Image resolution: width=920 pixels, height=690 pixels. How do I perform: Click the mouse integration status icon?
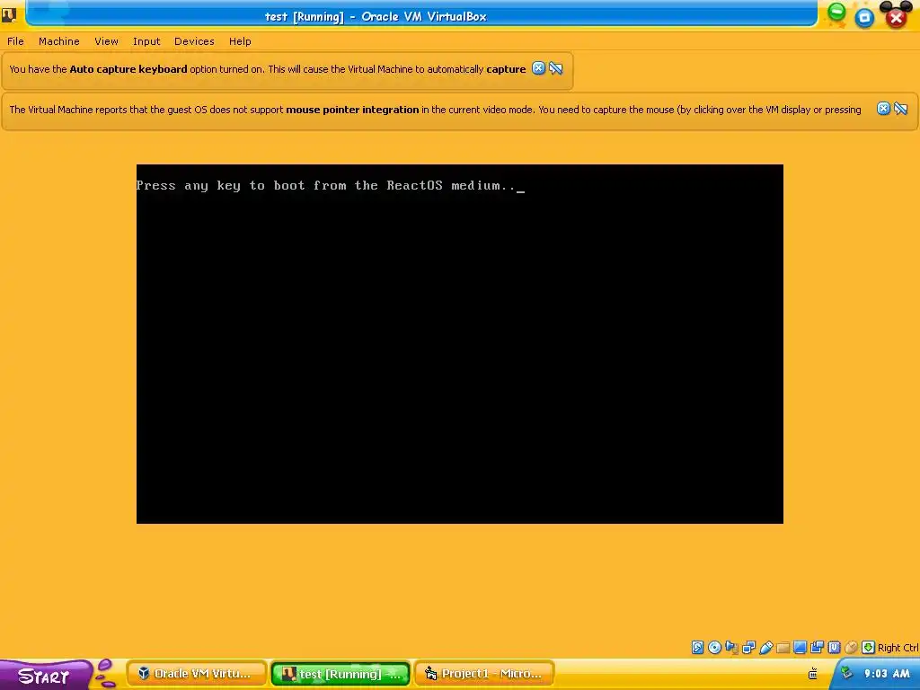pos(851,647)
